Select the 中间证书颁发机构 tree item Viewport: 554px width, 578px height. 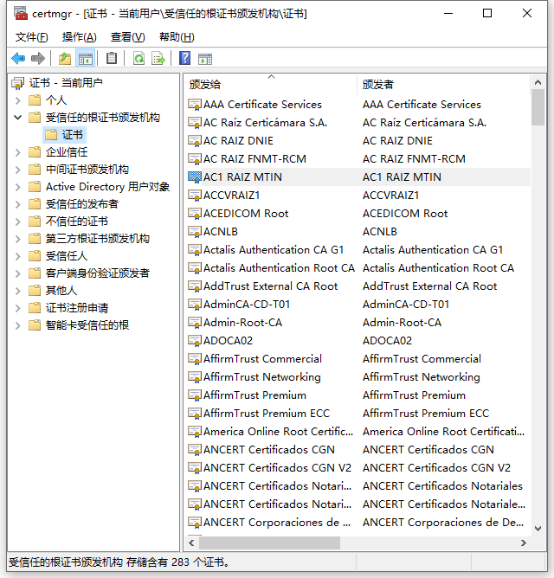(87, 170)
